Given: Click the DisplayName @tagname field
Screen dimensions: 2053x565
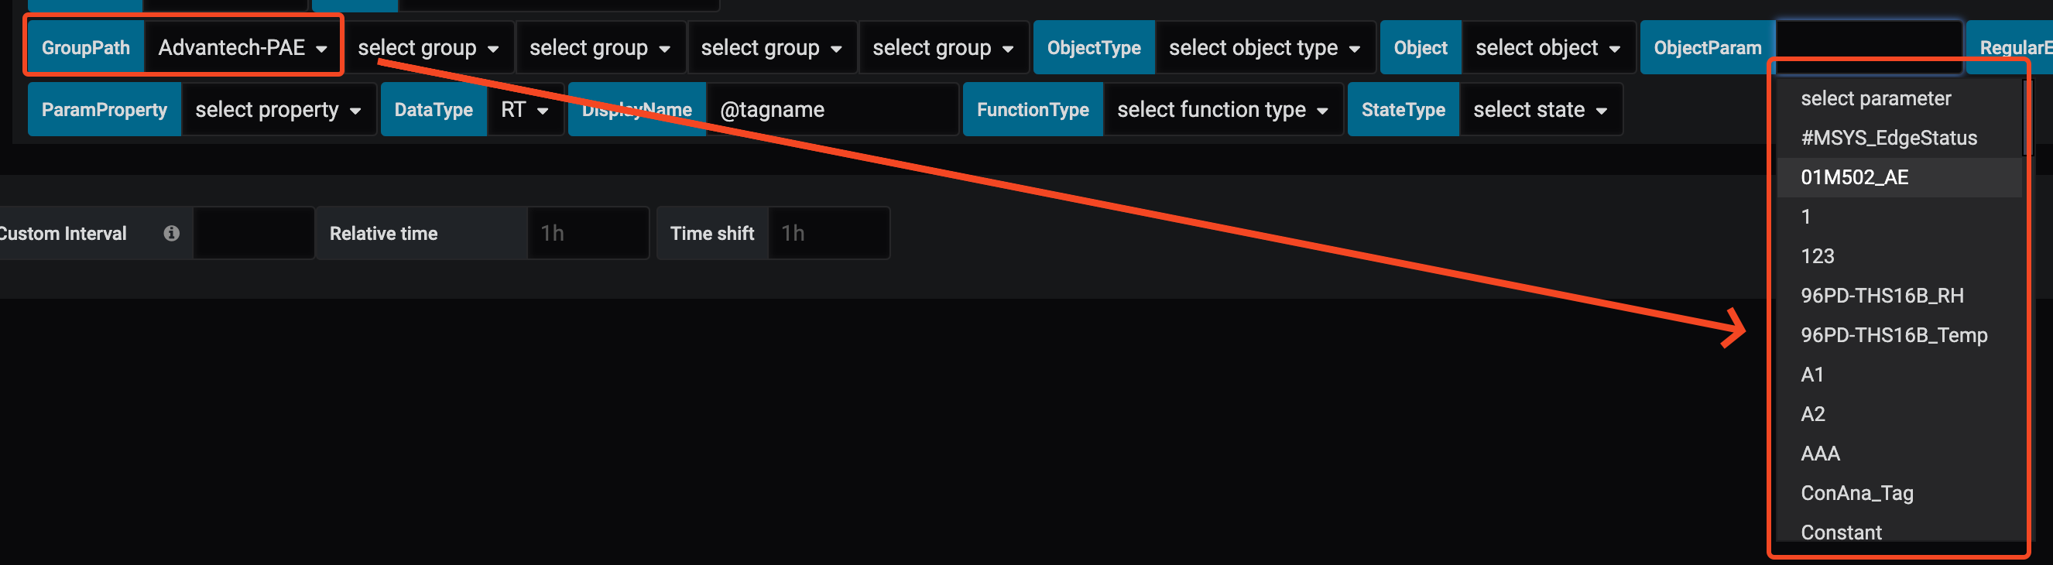Looking at the screenshot, I should pos(831,110).
